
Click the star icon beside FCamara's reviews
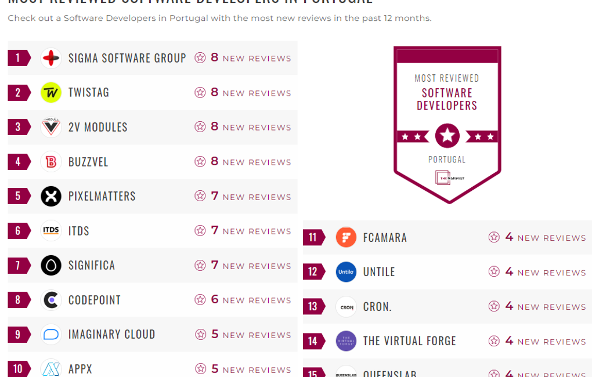click(494, 237)
